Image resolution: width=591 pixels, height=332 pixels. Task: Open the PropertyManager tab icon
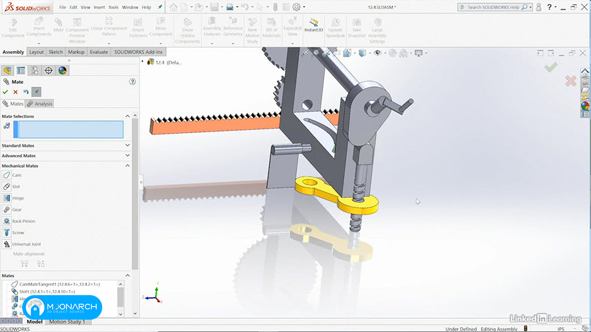point(21,70)
